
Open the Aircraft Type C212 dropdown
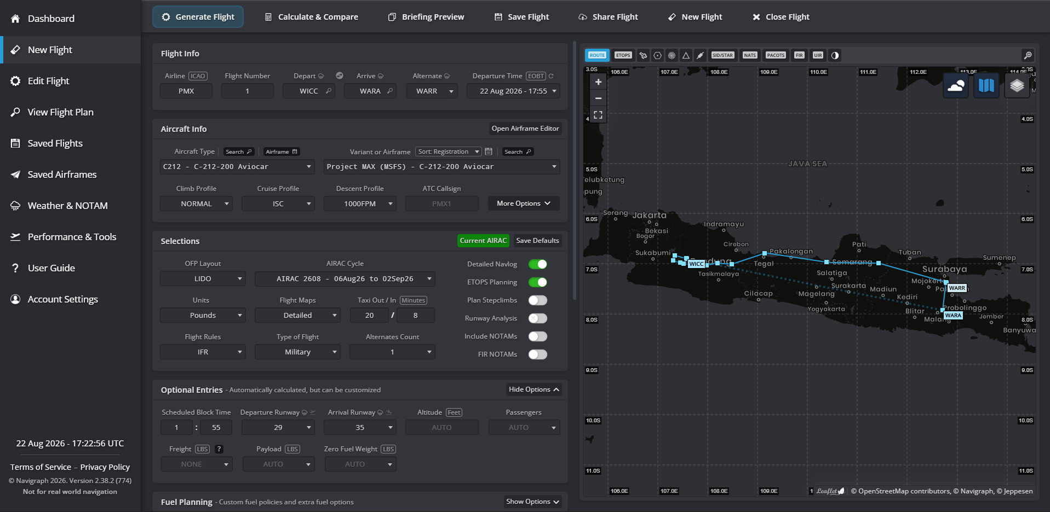[237, 167]
